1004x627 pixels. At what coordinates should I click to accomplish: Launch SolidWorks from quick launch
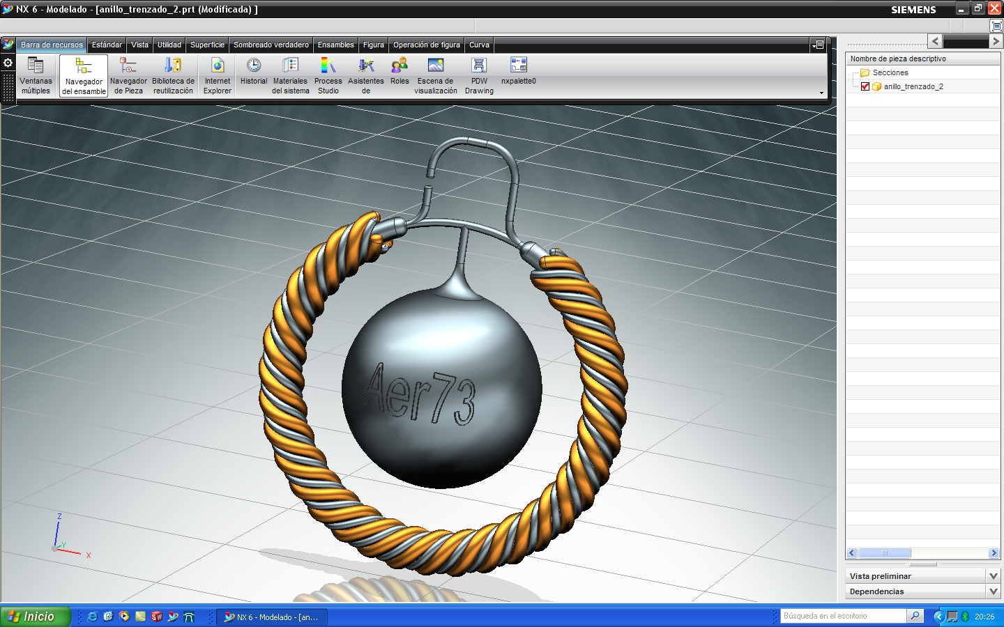pyautogui.click(x=157, y=617)
